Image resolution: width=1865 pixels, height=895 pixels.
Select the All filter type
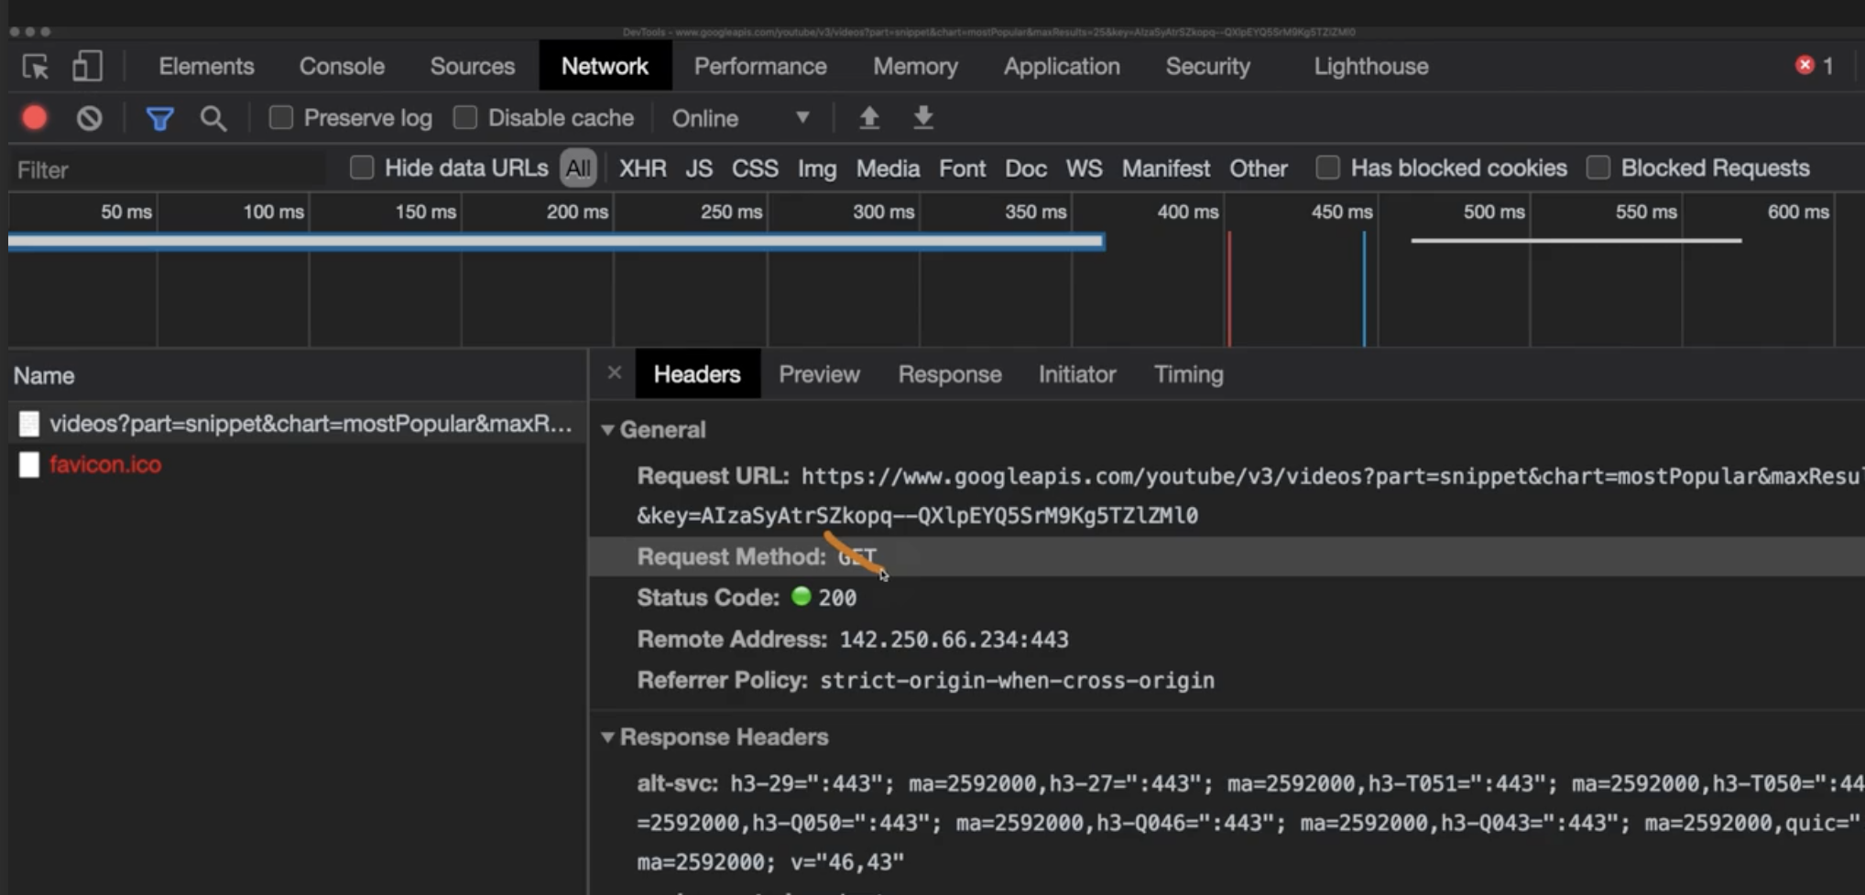click(x=578, y=167)
